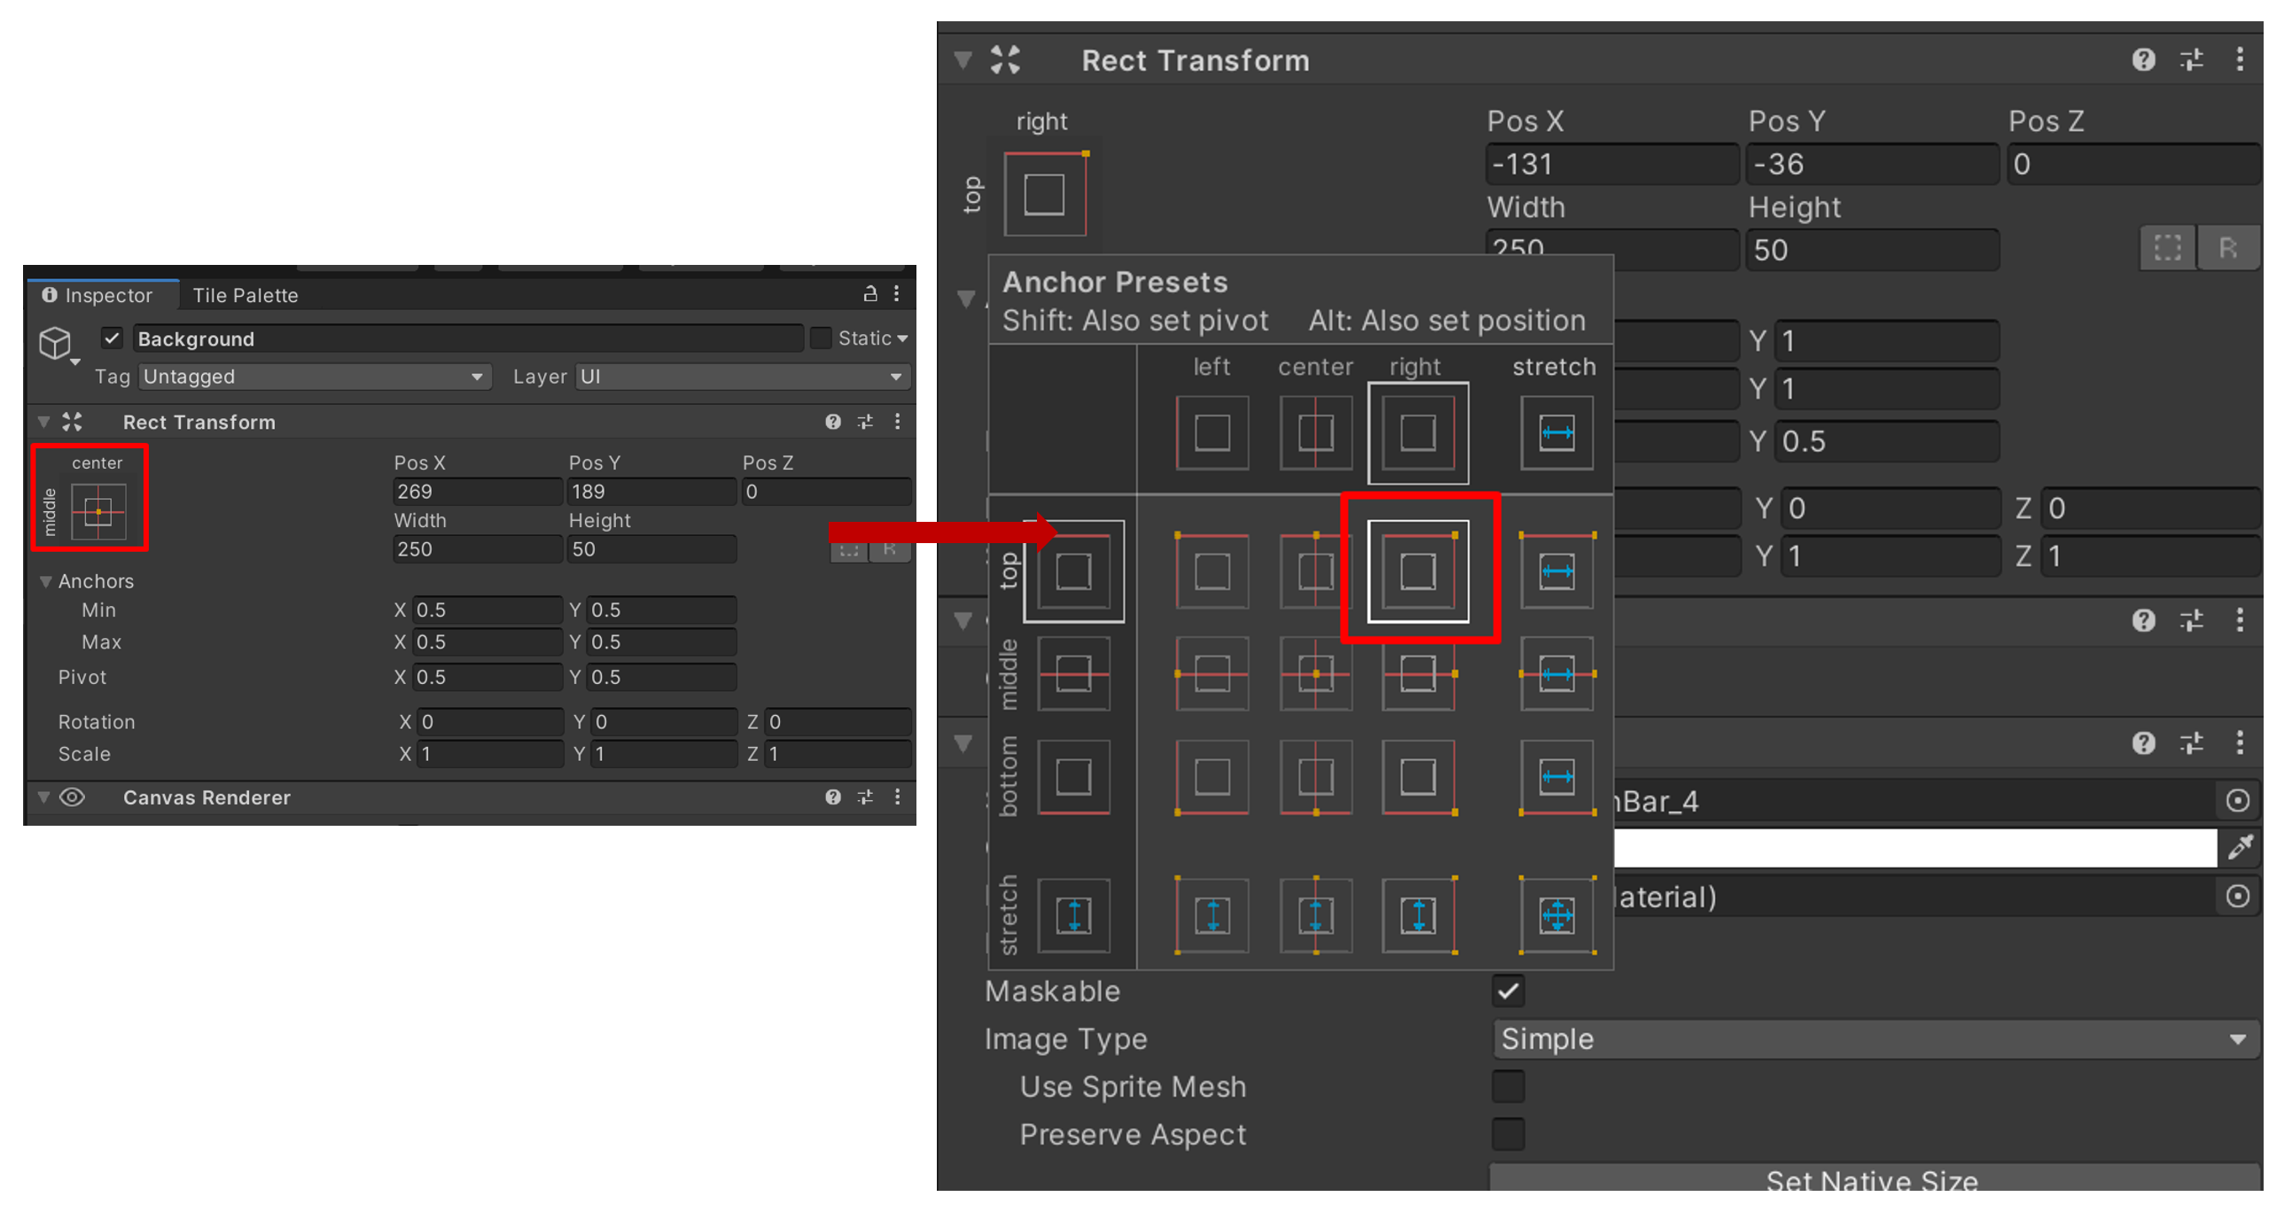Open Rect Transform help in right panel
The height and width of the screenshot is (1220, 2292).
tap(2142, 59)
